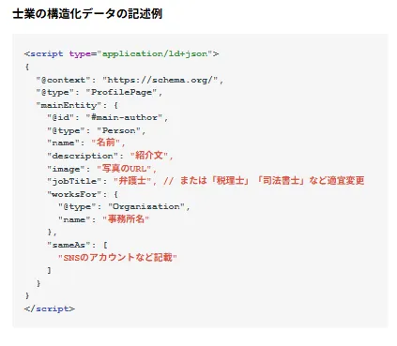Select the "@type": "Person" line
Screen dimensions: 397x346
point(97,130)
